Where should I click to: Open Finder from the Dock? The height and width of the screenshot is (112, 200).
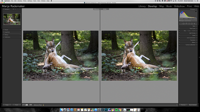click(61, 110)
